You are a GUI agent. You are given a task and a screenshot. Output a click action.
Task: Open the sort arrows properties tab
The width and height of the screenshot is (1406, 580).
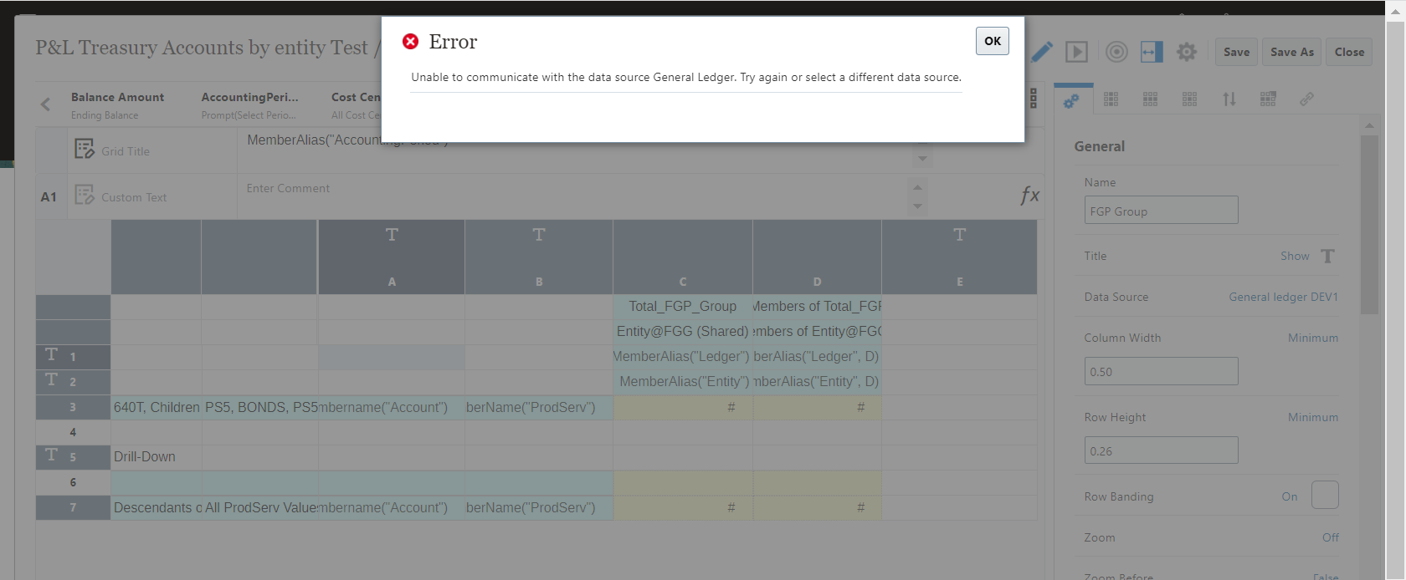pyautogui.click(x=1229, y=99)
